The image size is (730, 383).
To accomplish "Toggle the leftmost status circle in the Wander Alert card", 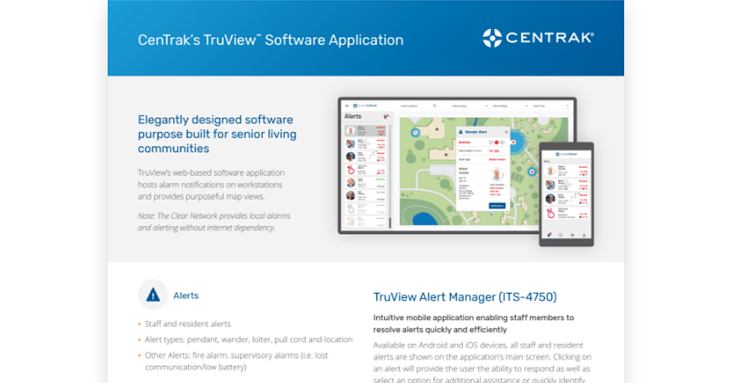I will coord(490,142).
